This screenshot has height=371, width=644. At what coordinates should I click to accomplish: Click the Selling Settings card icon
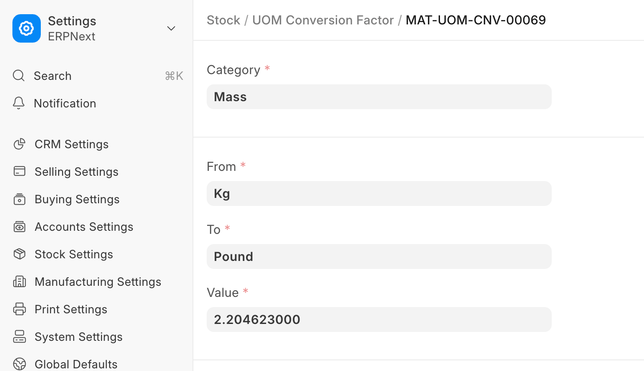pyautogui.click(x=20, y=172)
